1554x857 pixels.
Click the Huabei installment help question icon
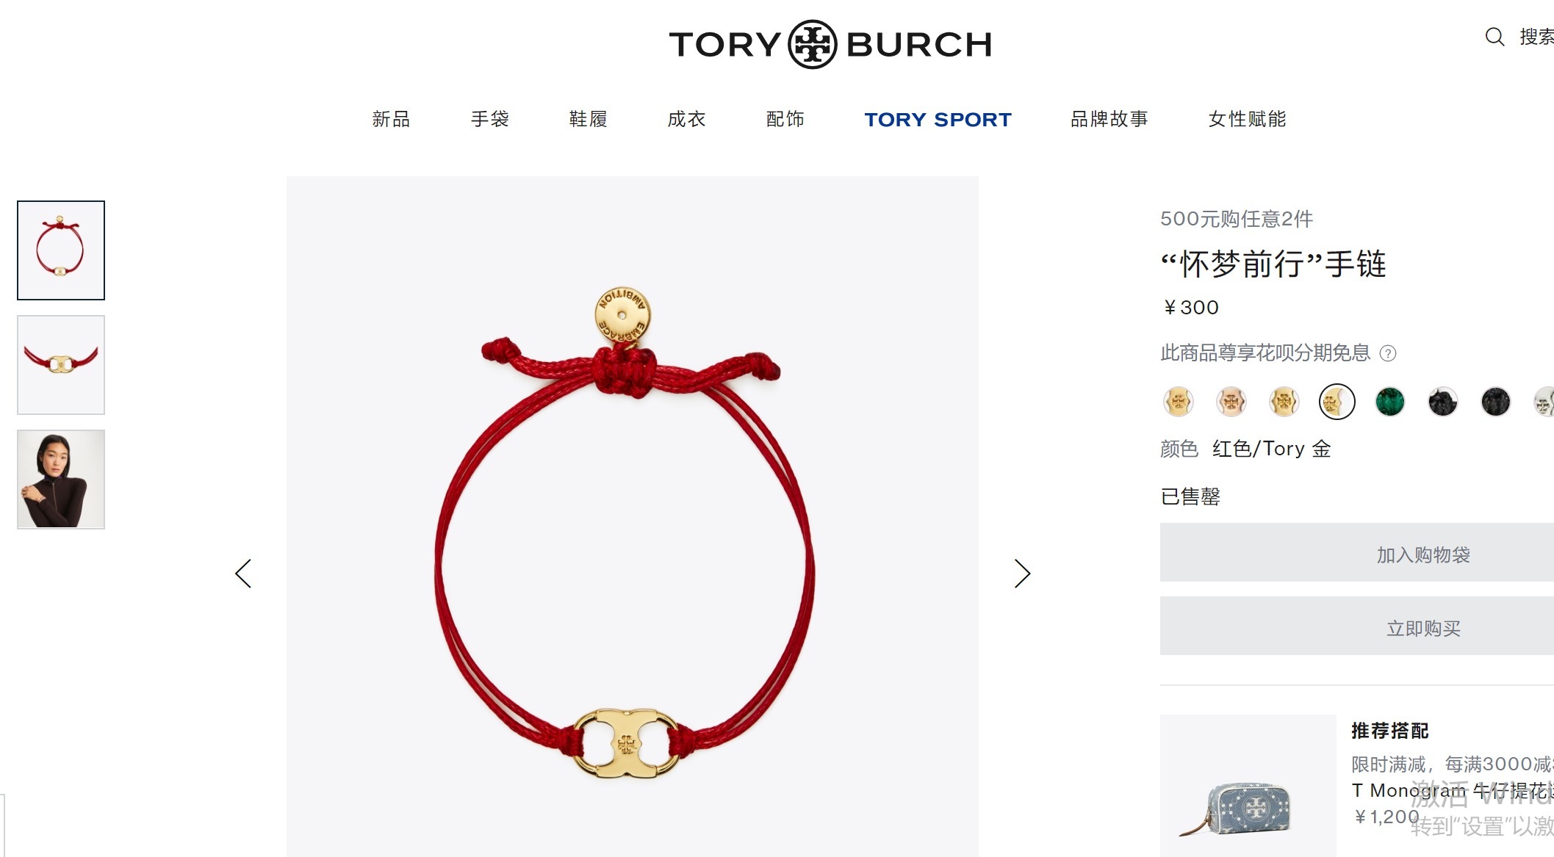tap(1388, 353)
